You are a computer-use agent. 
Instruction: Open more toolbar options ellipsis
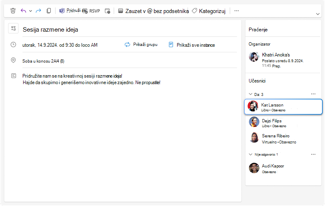236,11
